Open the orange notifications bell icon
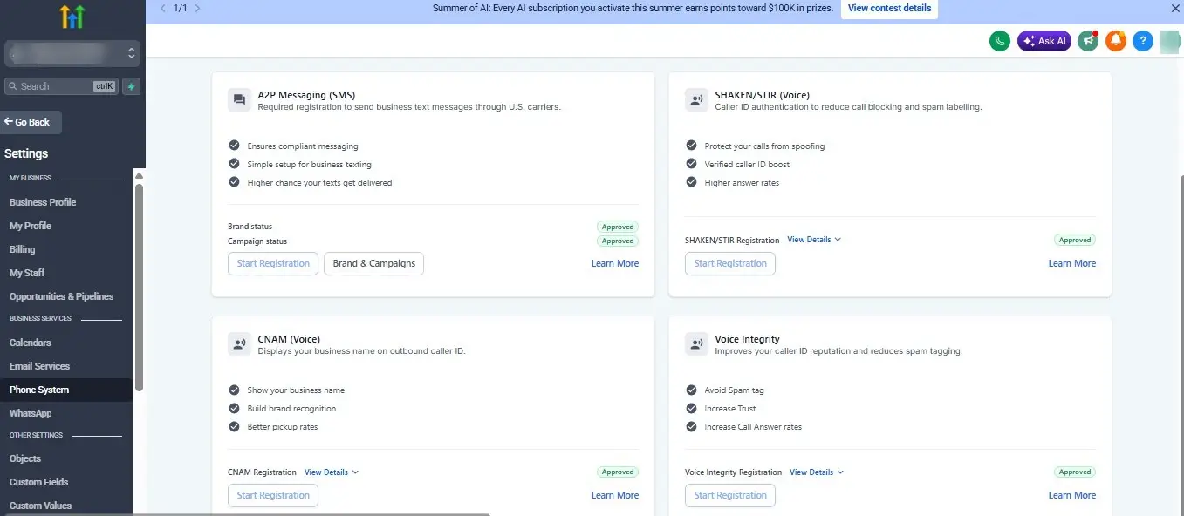The image size is (1184, 516). (x=1115, y=41)
